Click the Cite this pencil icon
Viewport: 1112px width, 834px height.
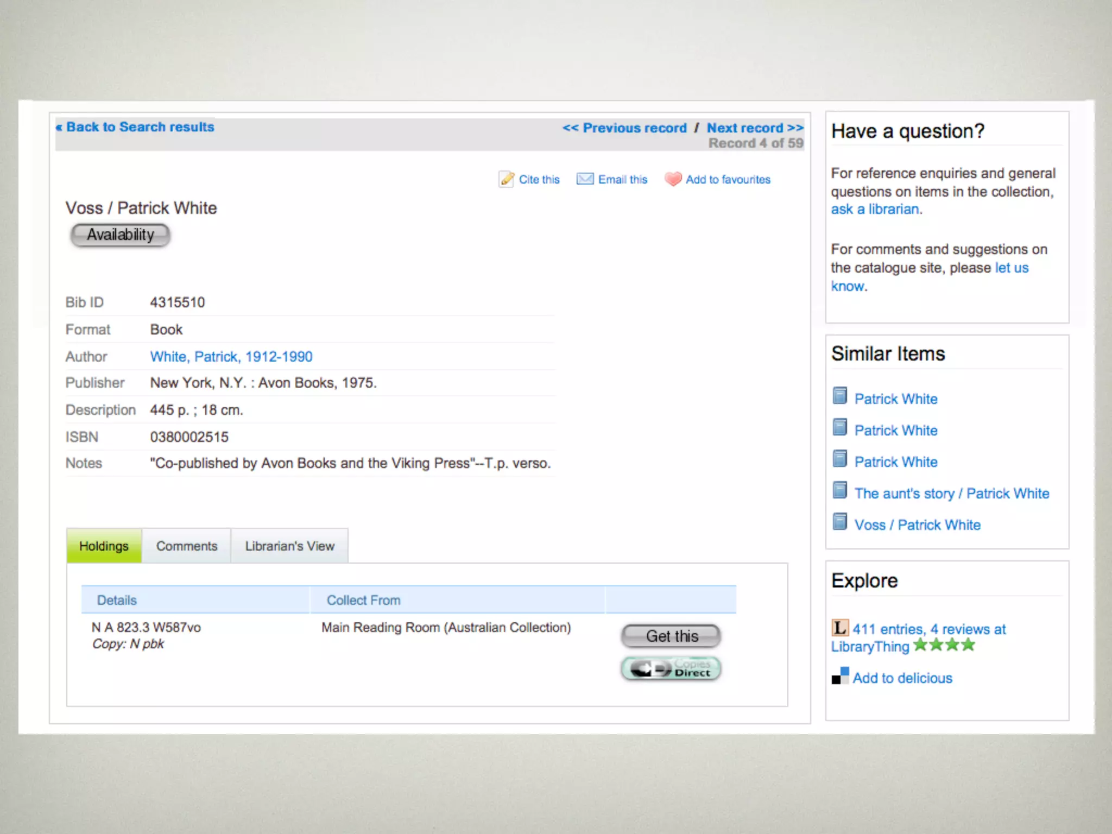(x=507, y=179)
